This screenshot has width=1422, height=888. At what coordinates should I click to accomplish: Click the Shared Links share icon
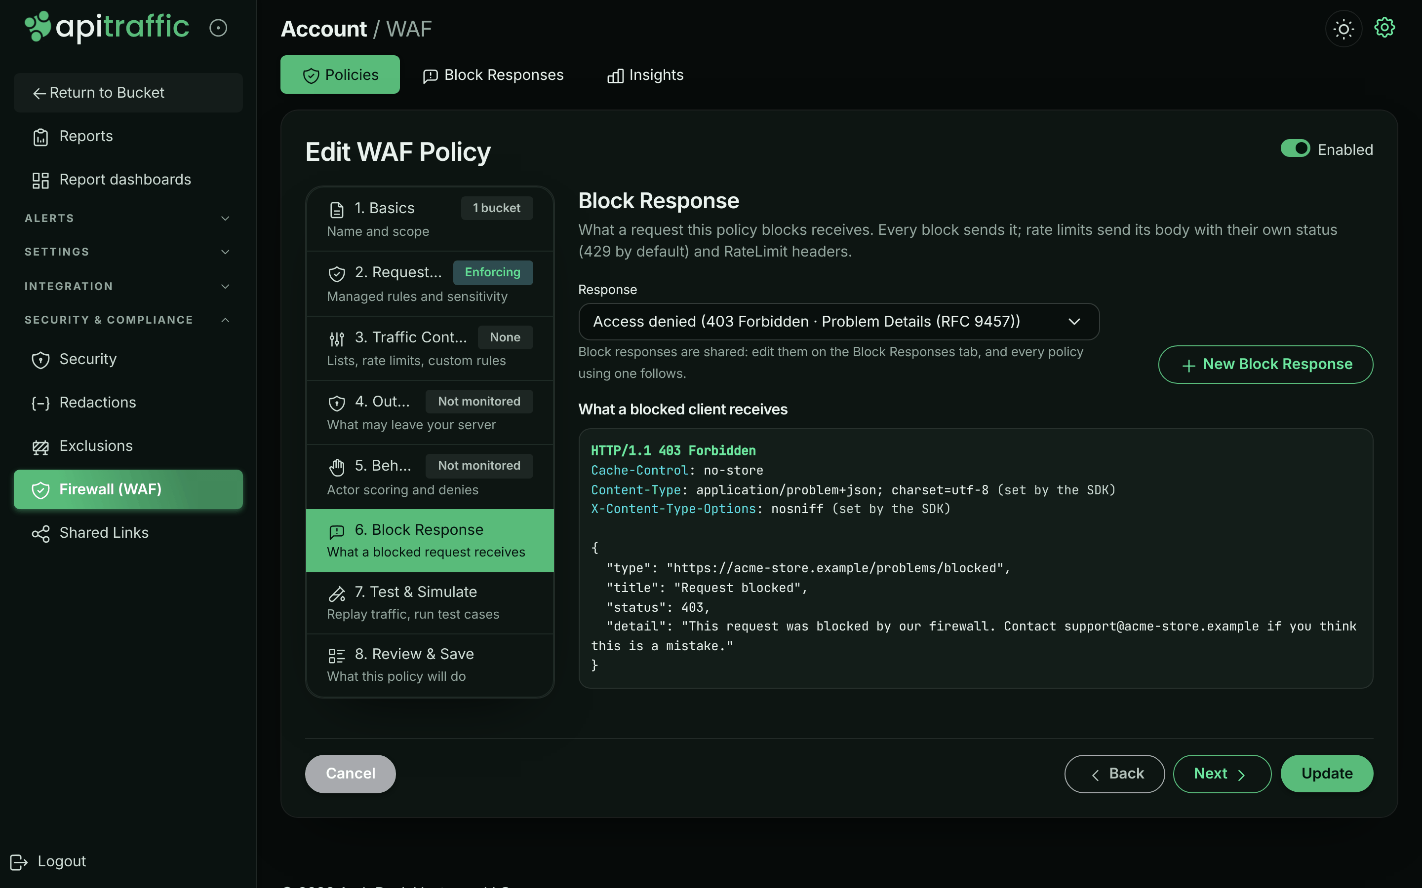[x=40, y=533]
